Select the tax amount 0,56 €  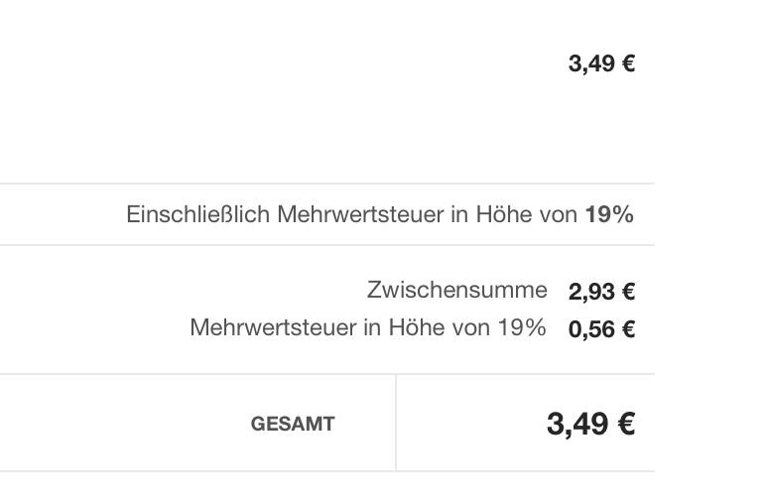pos(601,329)
